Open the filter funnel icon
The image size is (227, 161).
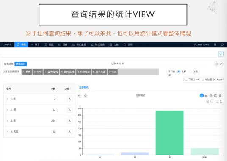tap(221, 54)
